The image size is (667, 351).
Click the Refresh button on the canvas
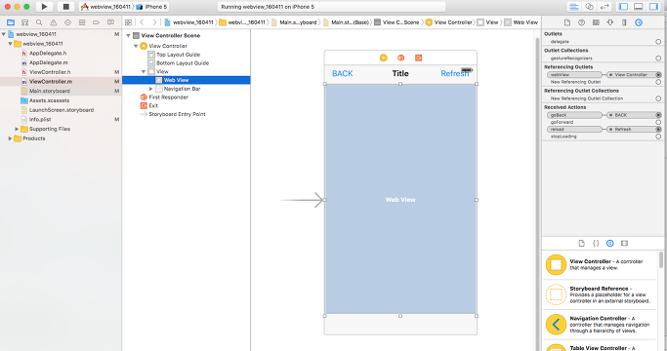click(455, 73)
